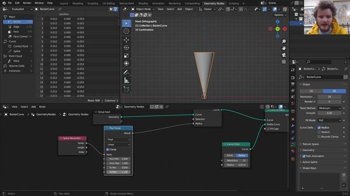Click the green Y axis gizmo ball

[x=277, y=29]
